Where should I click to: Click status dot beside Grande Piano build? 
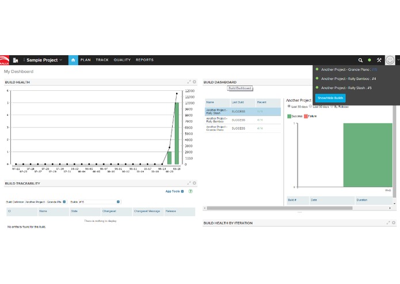[x=317, y=69]
